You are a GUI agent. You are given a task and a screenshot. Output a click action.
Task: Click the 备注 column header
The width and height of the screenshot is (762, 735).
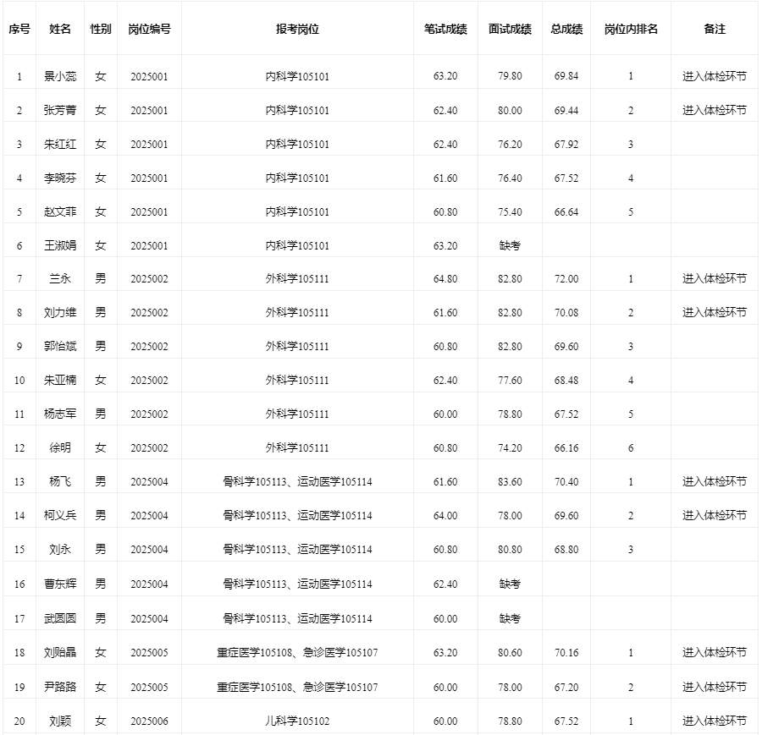(x=715, y=29)
